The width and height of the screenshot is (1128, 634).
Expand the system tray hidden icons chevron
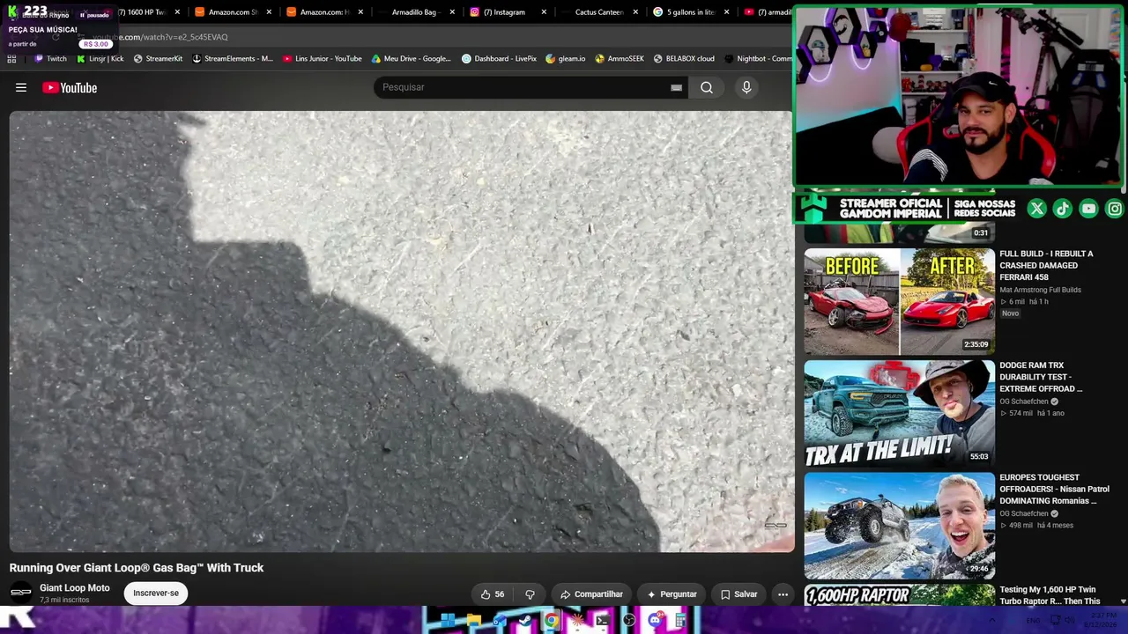[x=991, y=621]
